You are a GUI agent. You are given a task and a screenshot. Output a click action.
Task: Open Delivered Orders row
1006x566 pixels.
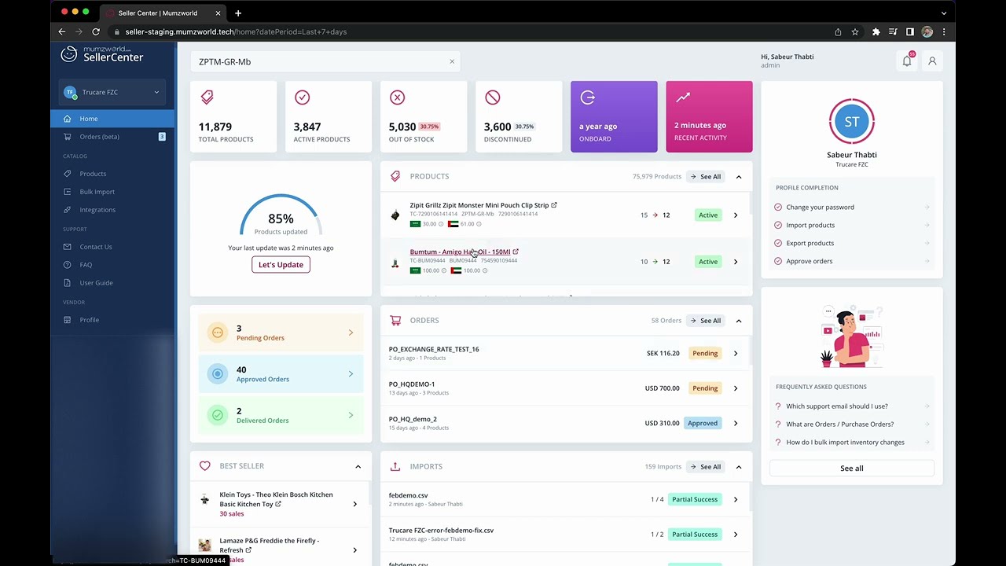coord(281,415)
